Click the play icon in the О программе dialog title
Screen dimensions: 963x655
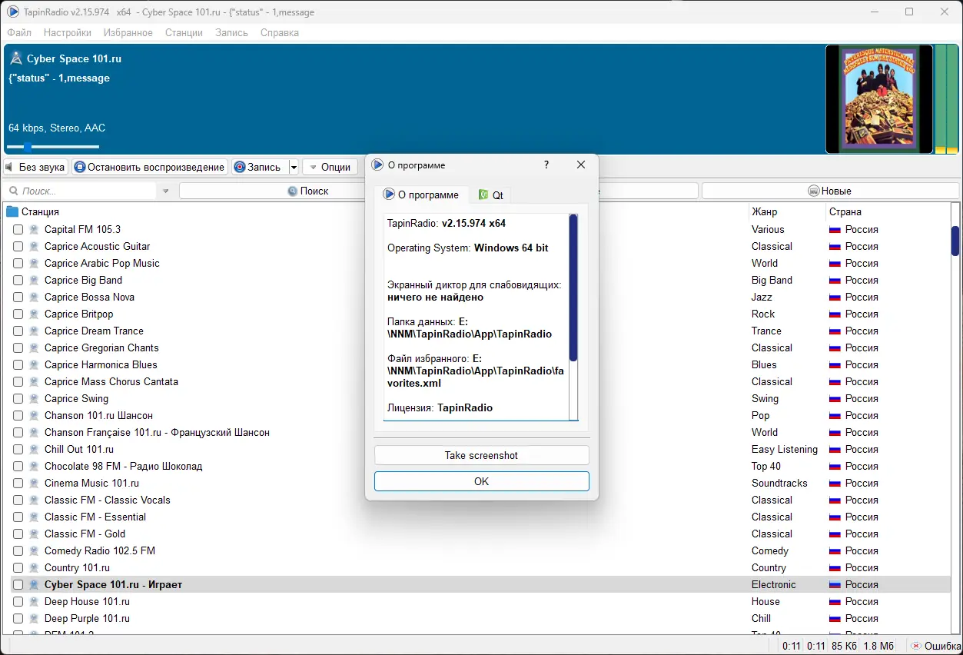point(377,165)
